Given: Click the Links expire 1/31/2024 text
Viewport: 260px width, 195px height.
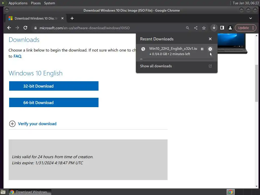Looking at the screenshot, I should click(x=47, y=163).
